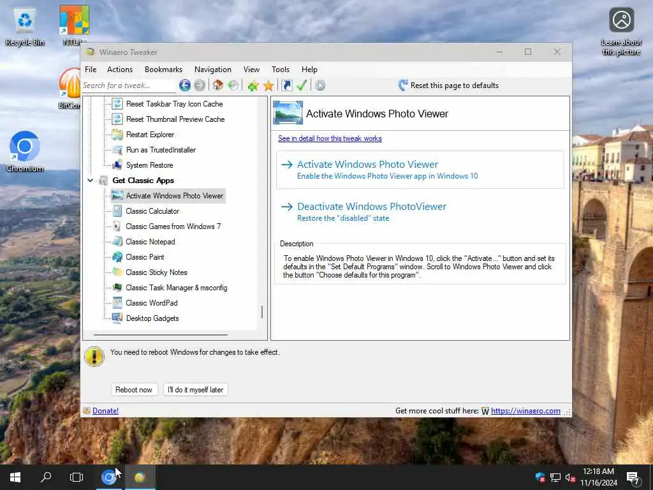The height and width of the screenshot is (490, 653).
Task: Click the Back navigation arrow icon
Action: pos(184,85)
